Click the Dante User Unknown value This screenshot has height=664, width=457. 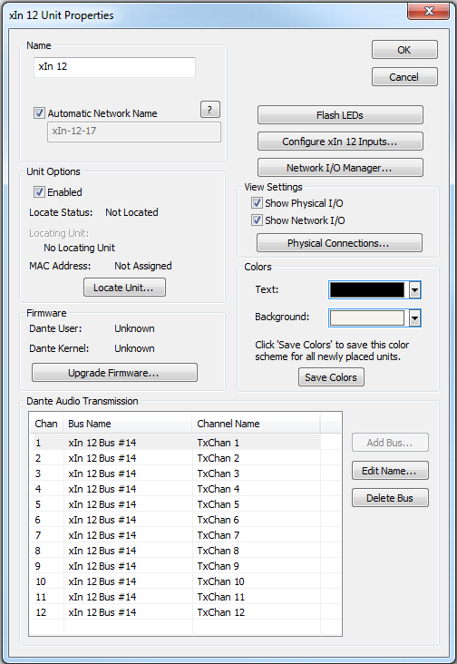pos(134,328)
